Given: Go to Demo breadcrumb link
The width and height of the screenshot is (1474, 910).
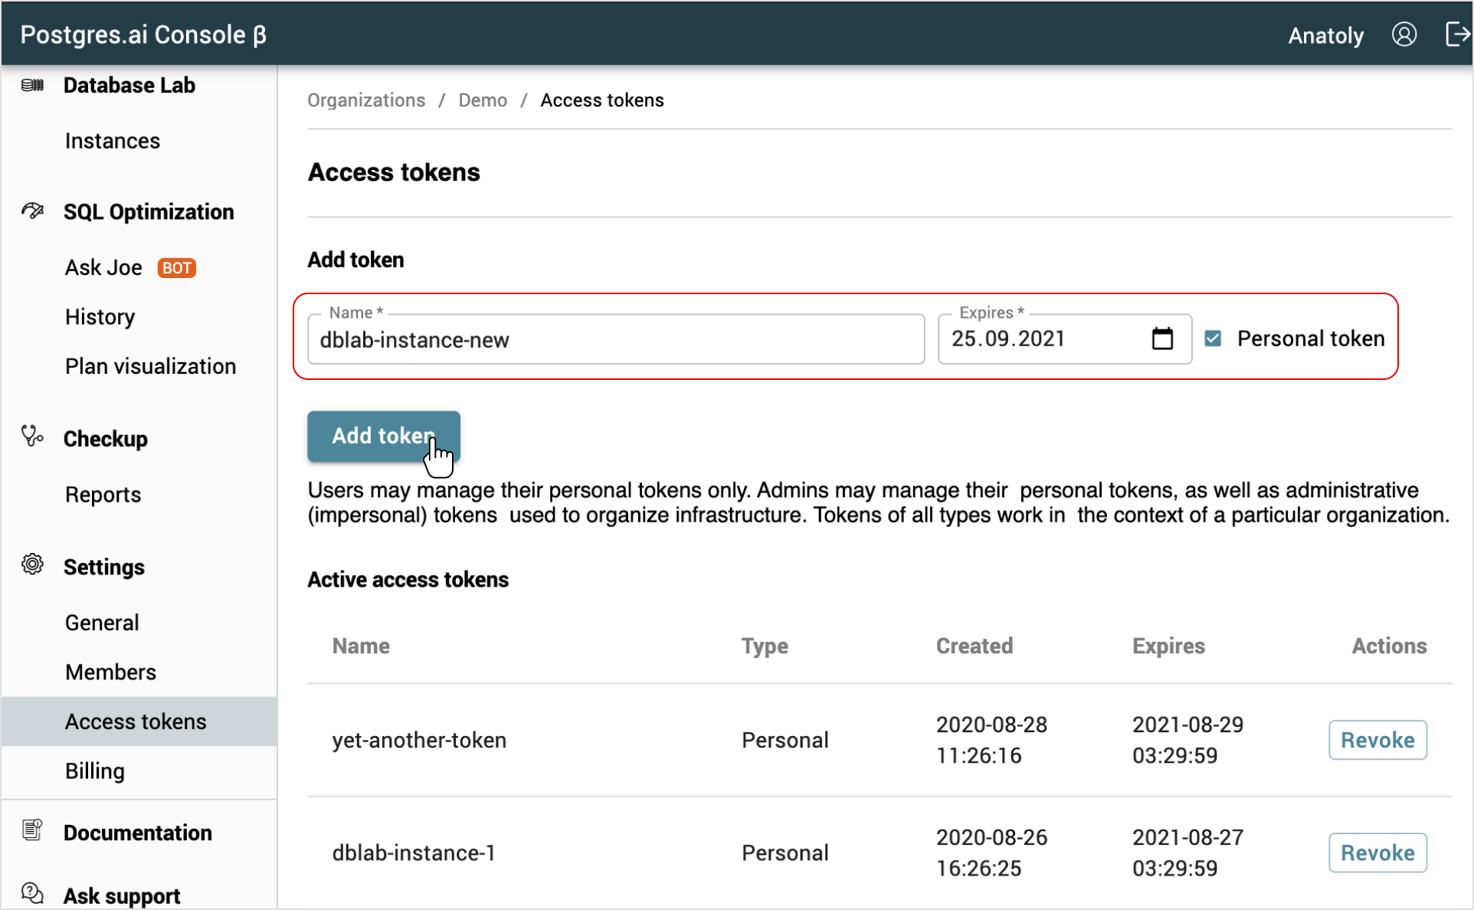Looking at the screenshot, I should (x=483, y=100).
